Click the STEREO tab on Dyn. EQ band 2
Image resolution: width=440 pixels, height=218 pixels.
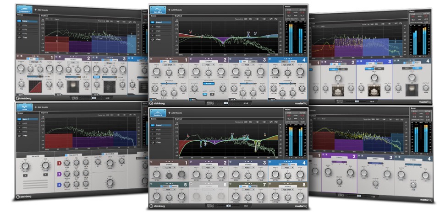(209, 61)
